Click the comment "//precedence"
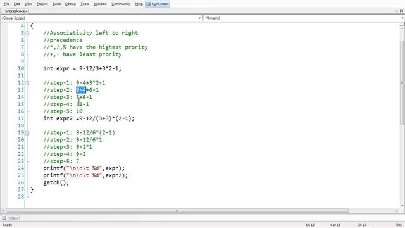Viewport: 405px width, 228px height. coord(63,40)
